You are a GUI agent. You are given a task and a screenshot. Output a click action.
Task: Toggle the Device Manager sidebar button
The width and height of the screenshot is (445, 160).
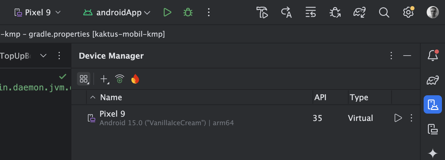(x=433, y=104)
